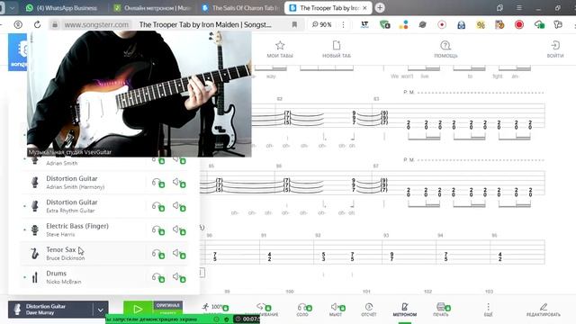Expand the current track selector dropdown arrow
The height and width of the screenshot is (324, 576).
(100, 310)
